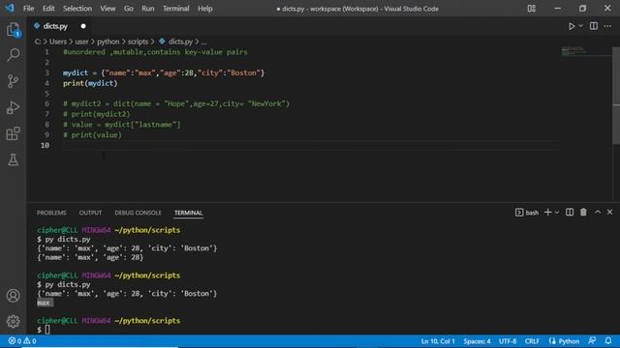Viewport: 620px width, 348px height.
Task: Click the VS Code logo icon
Action: [10, 8]
